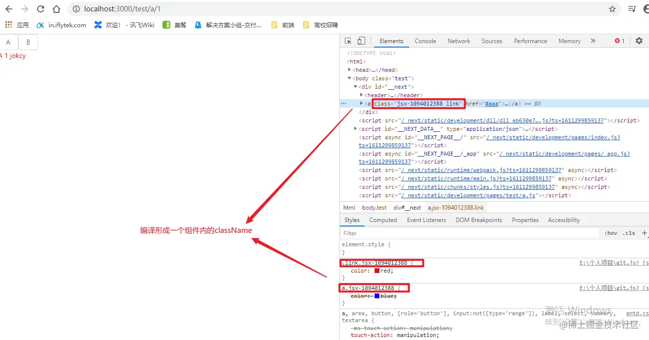Image resolution: width=649 pixels, height=340 pixels.
Task: Open the dll_eb630e script src link
Action: [503, 120]
